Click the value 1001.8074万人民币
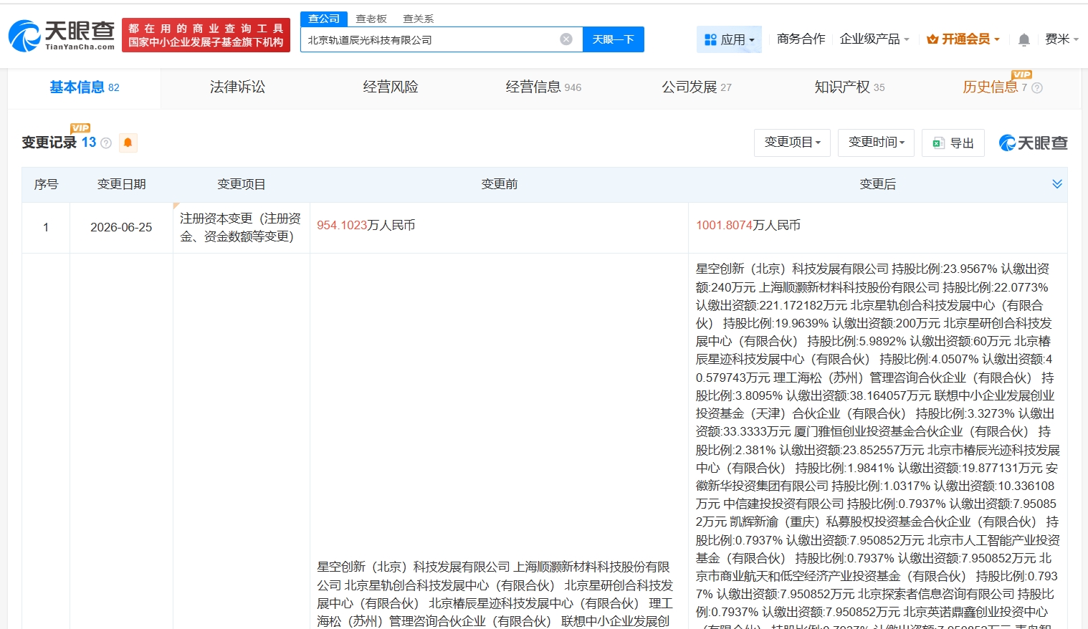The image size is (1088, 629). (x=748, y=225)
